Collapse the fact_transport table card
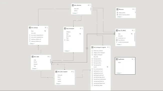This screenshot has height=91, width=163. pos(67,51)
